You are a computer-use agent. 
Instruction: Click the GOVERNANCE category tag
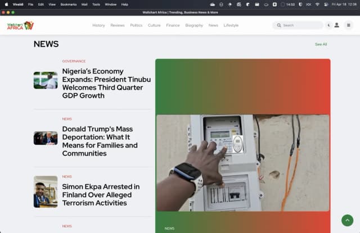click(74, 61)
